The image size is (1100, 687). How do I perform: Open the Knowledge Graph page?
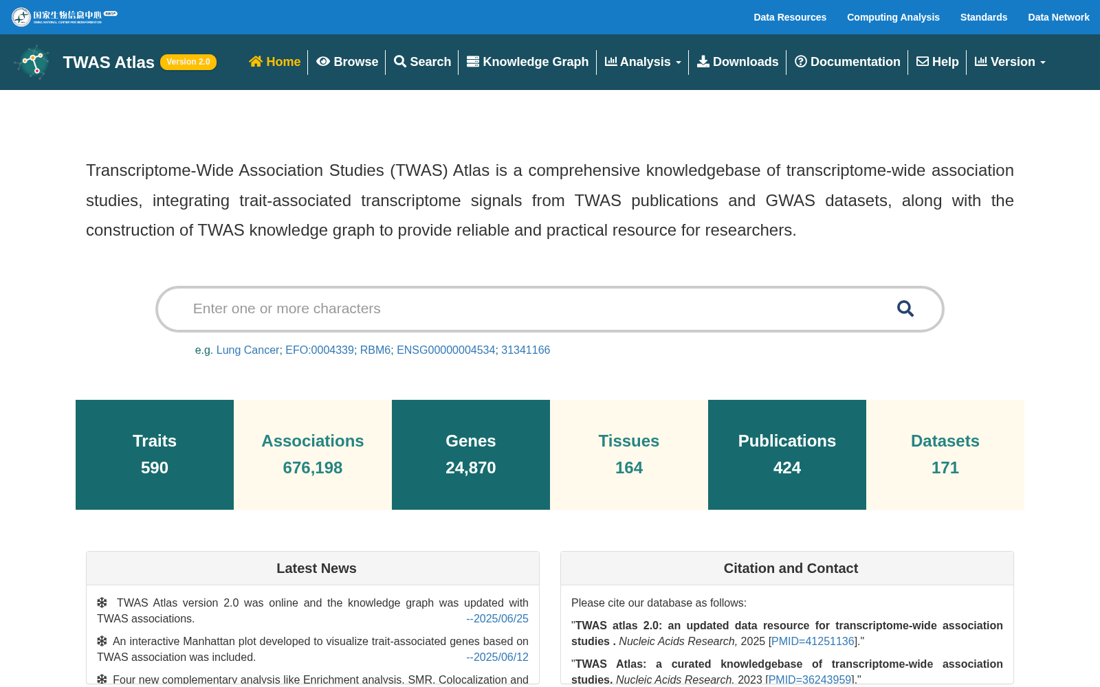pyautogui.click(x=527, y=62)
